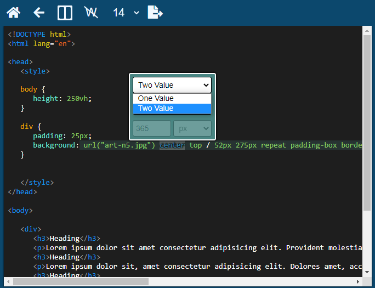Click the html lang="en" tag line

point(41,44)
